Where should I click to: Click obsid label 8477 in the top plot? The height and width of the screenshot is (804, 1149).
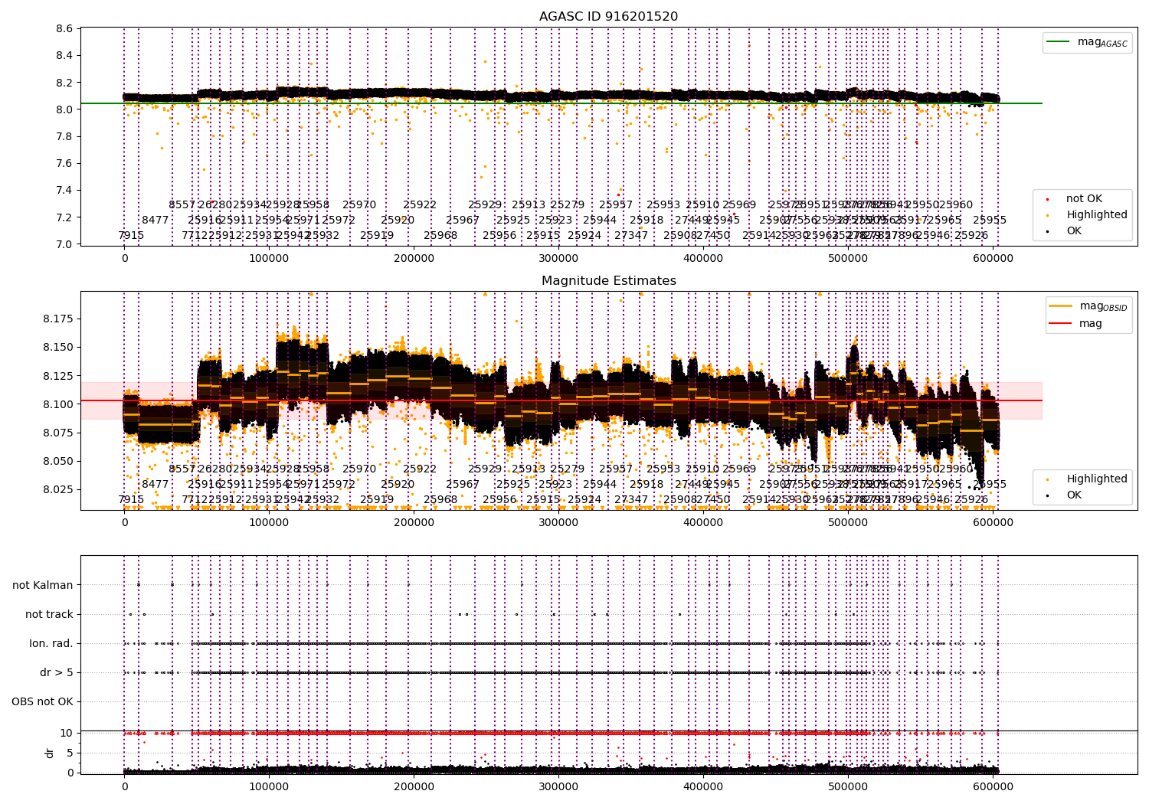[x=155, y=220]
